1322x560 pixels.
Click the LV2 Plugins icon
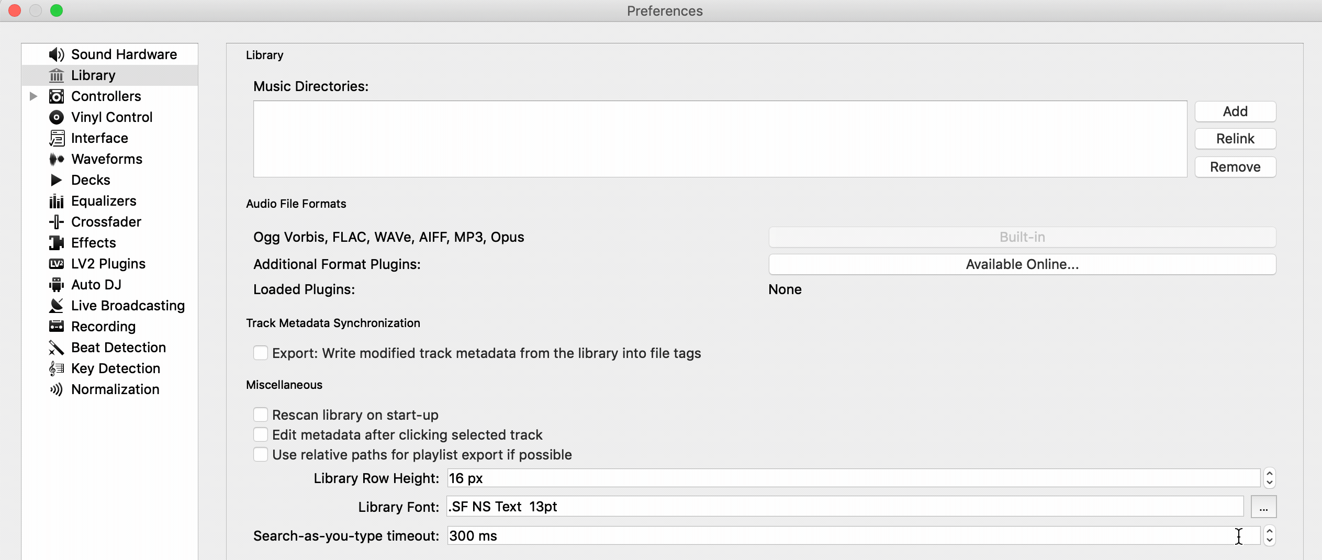pyautogui.click(x=57, y=264)
